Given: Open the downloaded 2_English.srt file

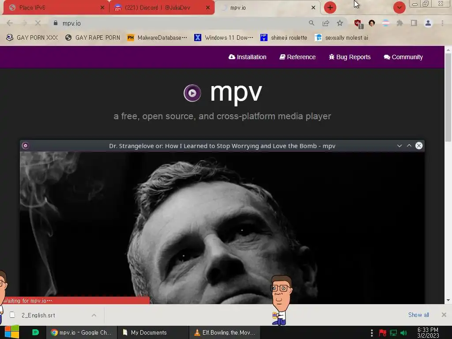Looking at the screenshot, I should 38,315.
